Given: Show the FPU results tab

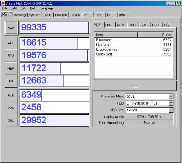Looking at the screenshot, I should (110, 25).
